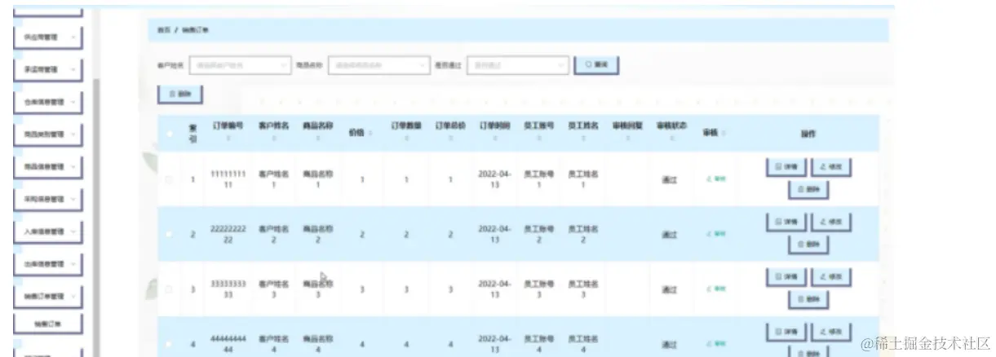The height and width of the screenshot is (357, 996).
Task: Click order number cell 3333333333
Action: pyautogui.click(x=228, y=289)
